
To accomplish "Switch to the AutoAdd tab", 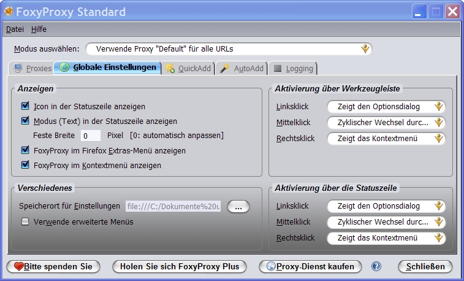I will coord(242,68).
